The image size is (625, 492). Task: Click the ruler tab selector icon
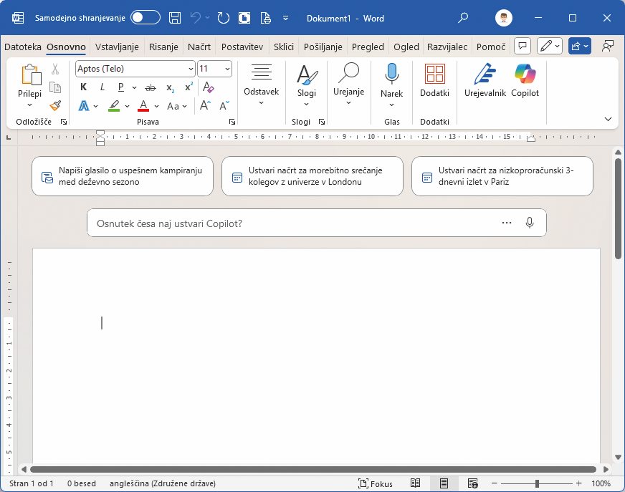coord(9,137)
